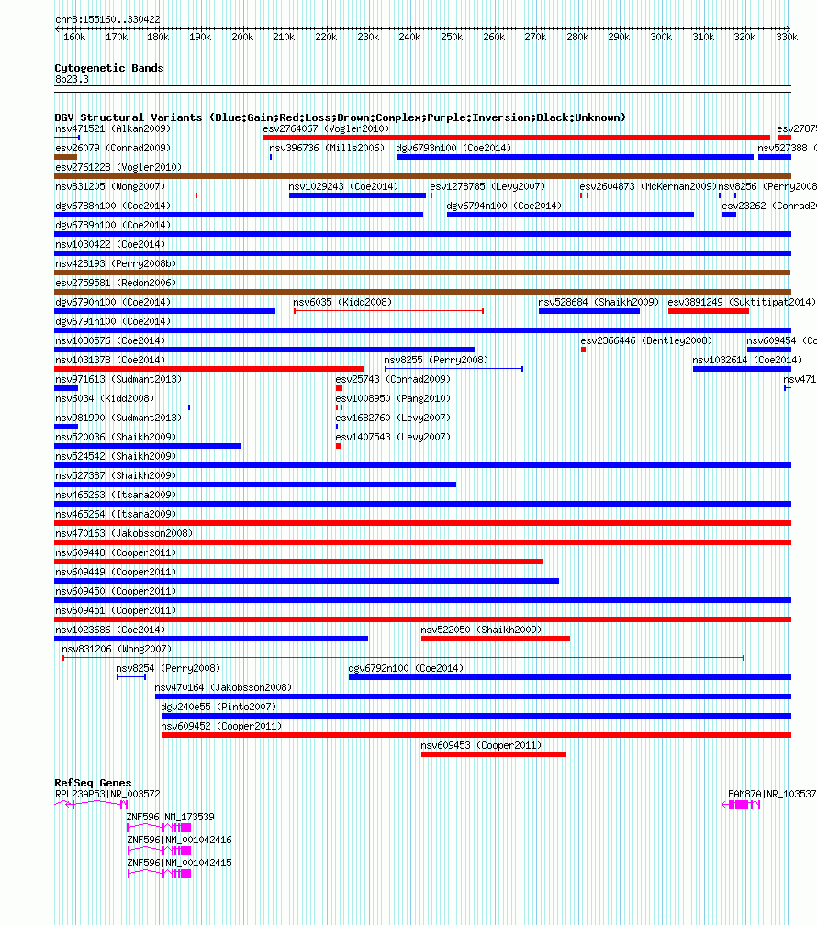Click nsv609450 (Cooper2011) label
The width and height of the screenshot is (817, 925).
click(x=116, y=591)
